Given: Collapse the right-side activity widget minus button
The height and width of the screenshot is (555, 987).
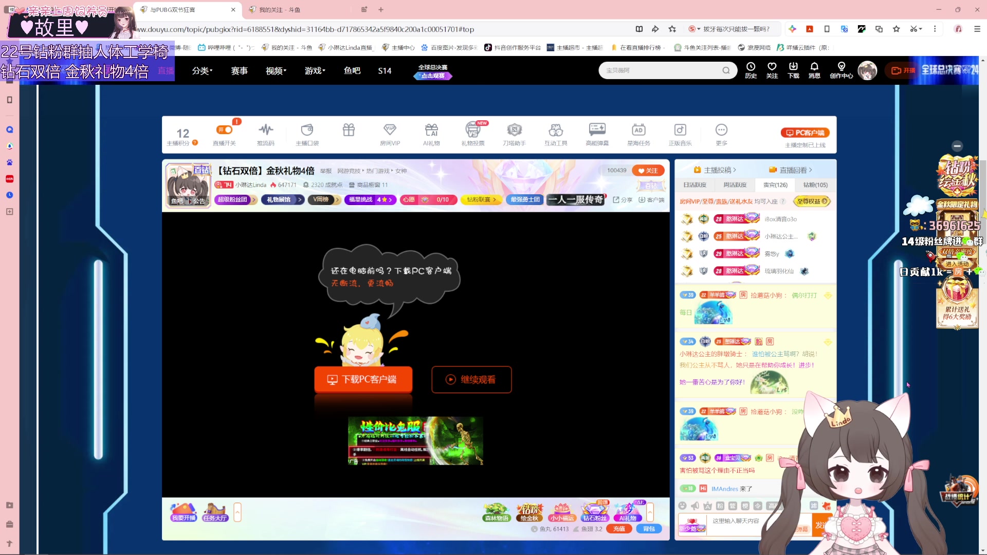Looking at the screenshot, I should 957,146.
